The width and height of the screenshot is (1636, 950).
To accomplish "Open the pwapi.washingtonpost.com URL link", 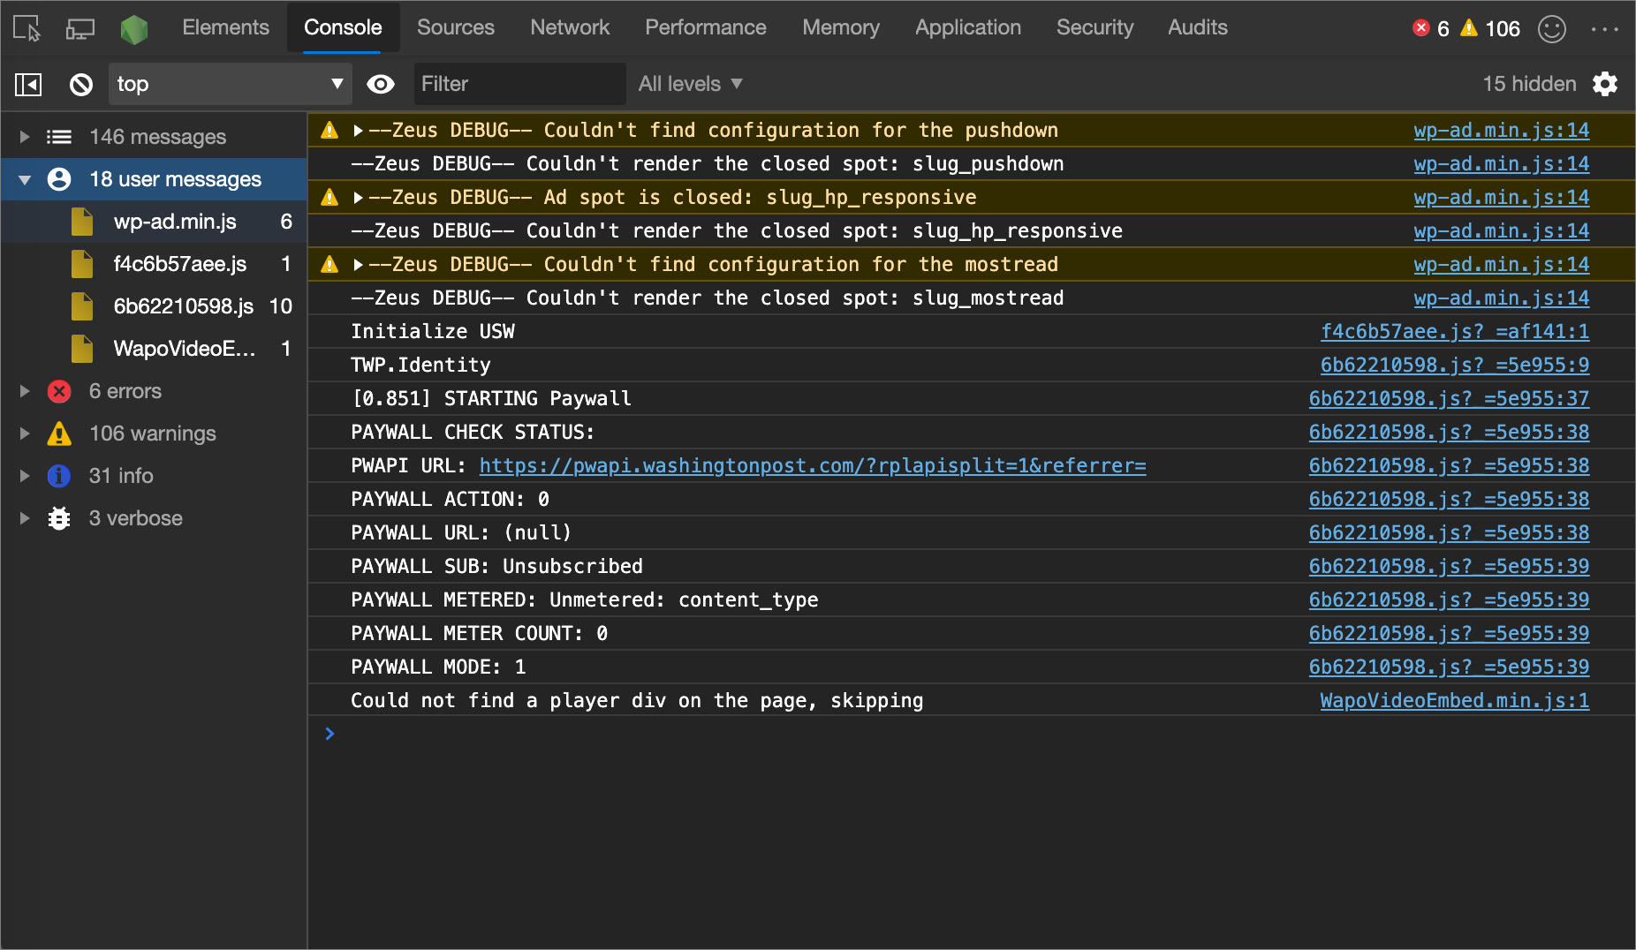I will [x=813, y=465].
